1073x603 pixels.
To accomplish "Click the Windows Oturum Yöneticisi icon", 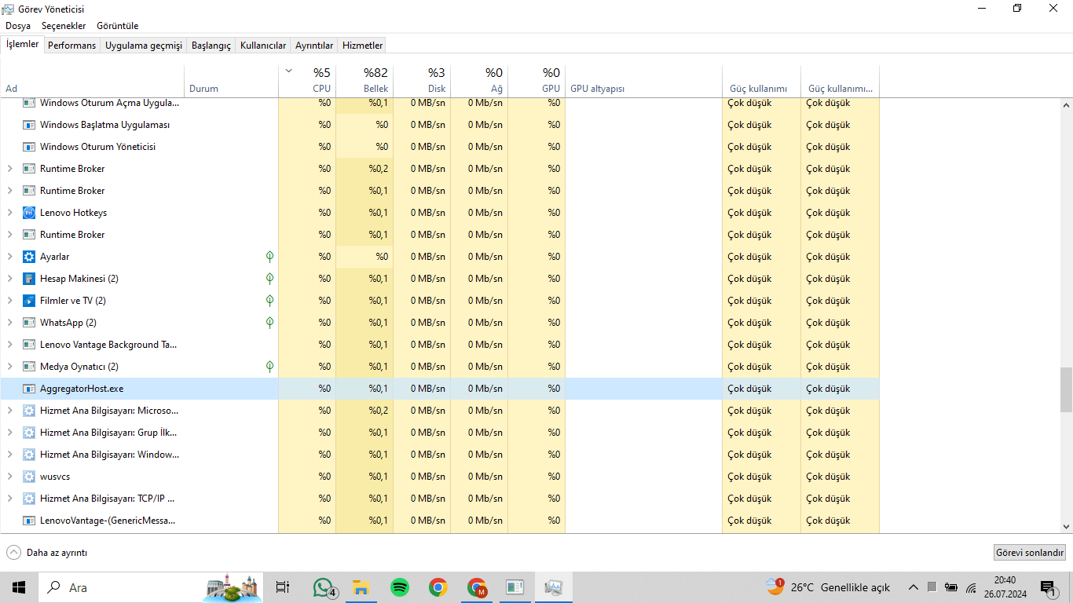I will [x=29, y=147].
